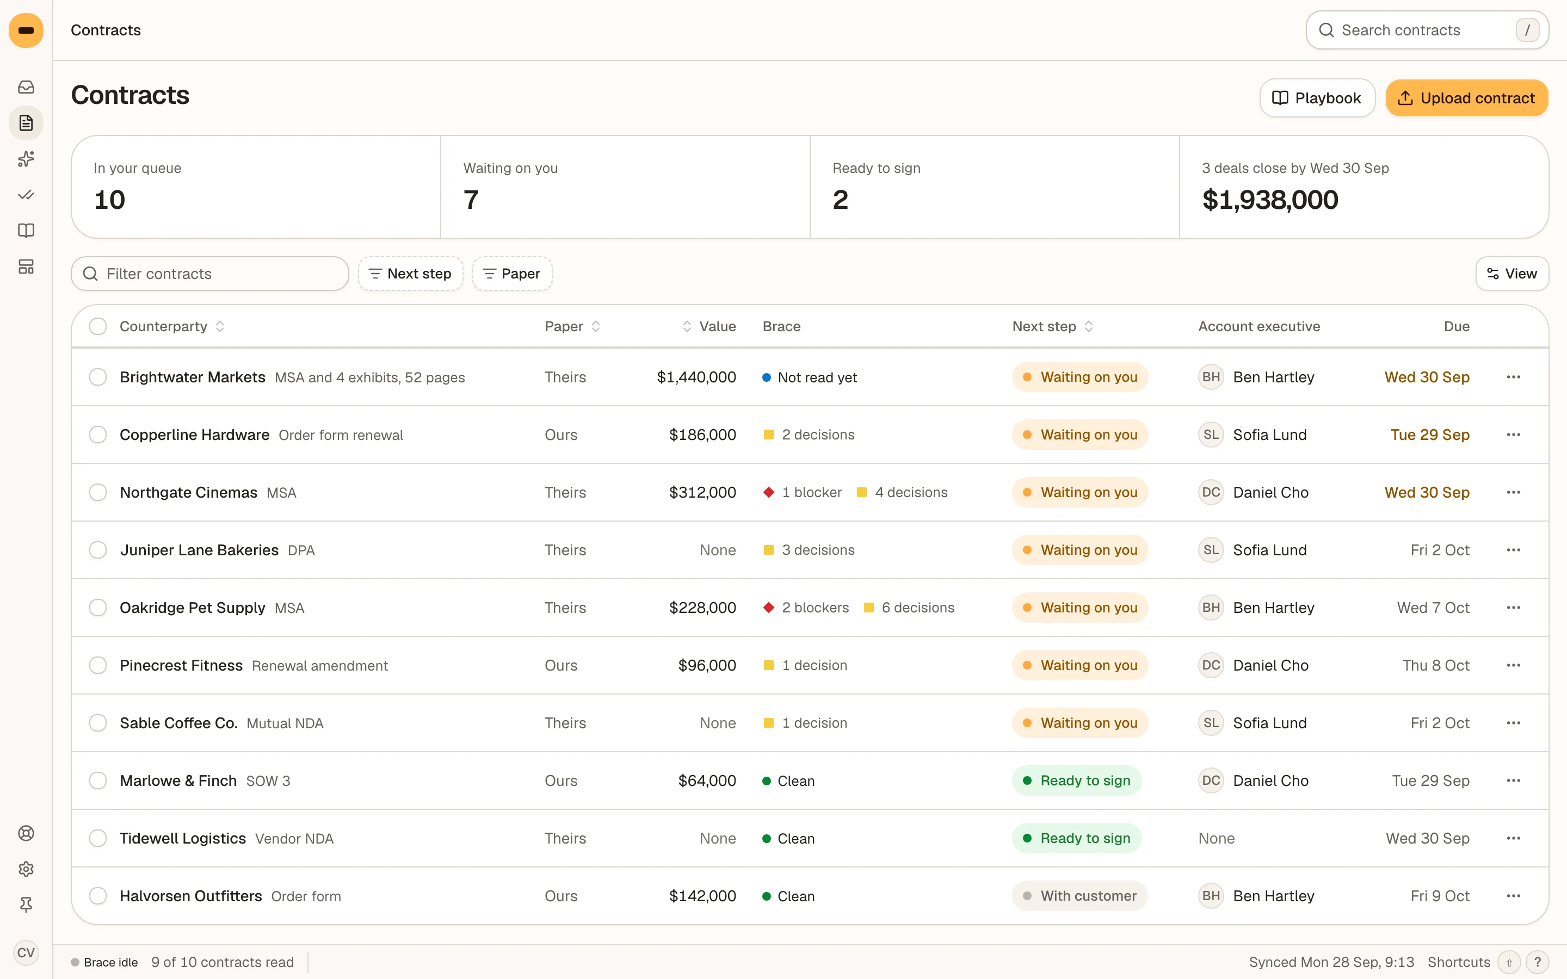1567x979 pixels.
Task: Open the In your queue summary card
Action: click(x=256, y=187)
